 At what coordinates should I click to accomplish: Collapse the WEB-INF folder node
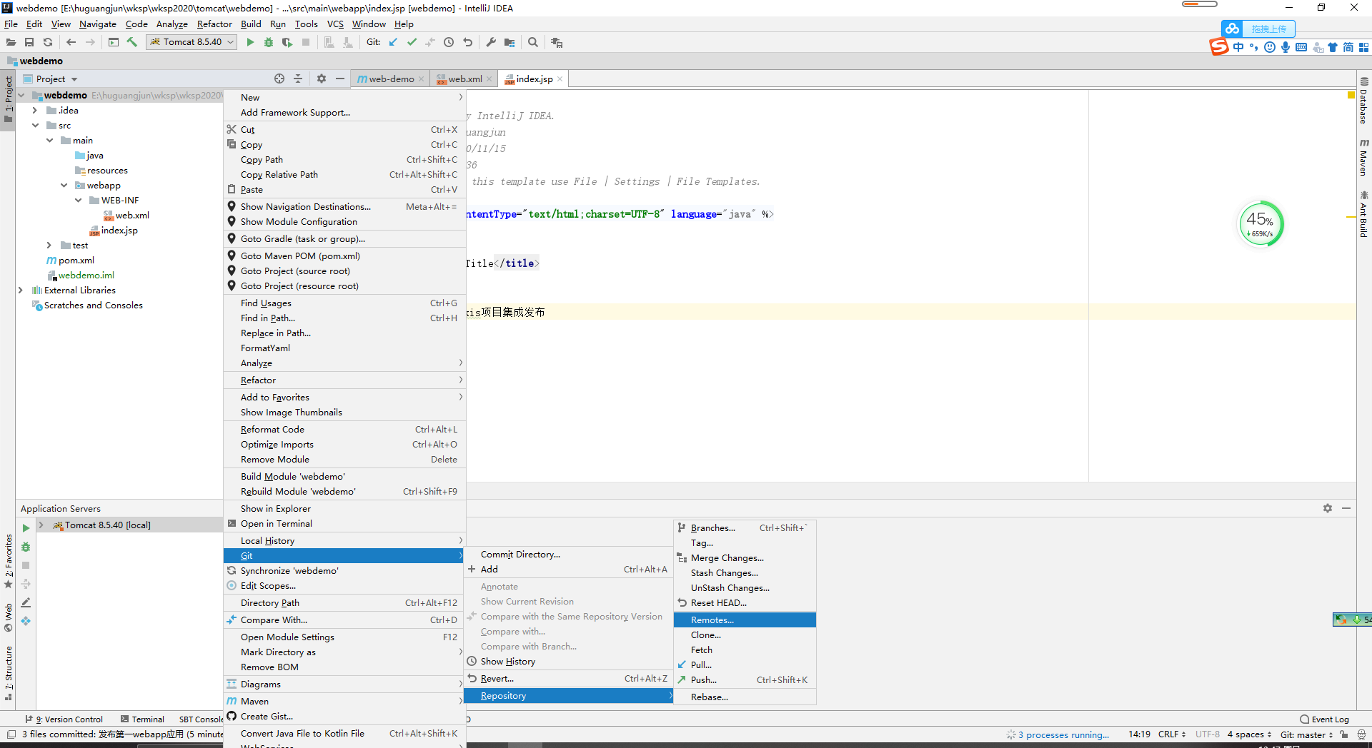78,200
